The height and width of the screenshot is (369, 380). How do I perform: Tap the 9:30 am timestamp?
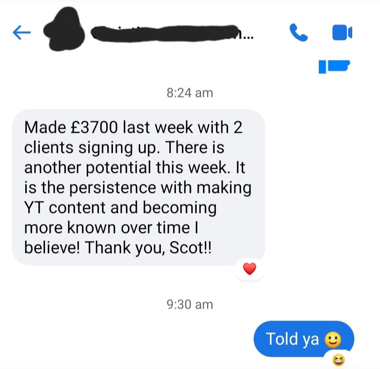(x=190, y=304)
